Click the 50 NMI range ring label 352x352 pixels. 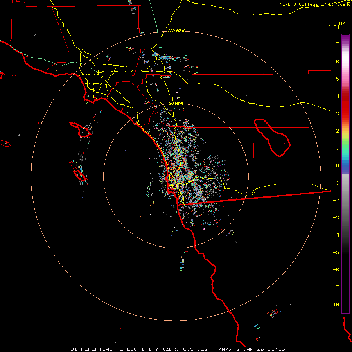(x=176, y=104)
